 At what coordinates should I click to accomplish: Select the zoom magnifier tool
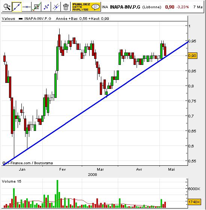(x=7, y=7)
